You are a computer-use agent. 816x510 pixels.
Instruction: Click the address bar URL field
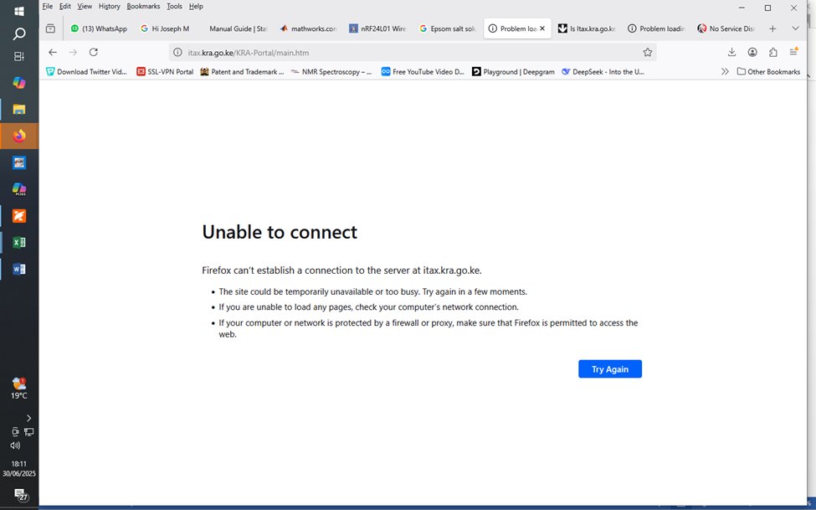click(x=411, y=52)
